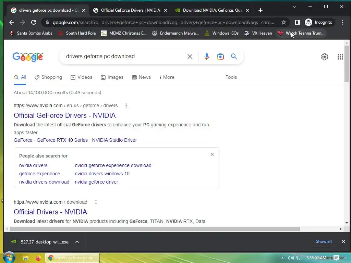
Task: Open options for nvidia.com download result
Action: click(96, 202)
